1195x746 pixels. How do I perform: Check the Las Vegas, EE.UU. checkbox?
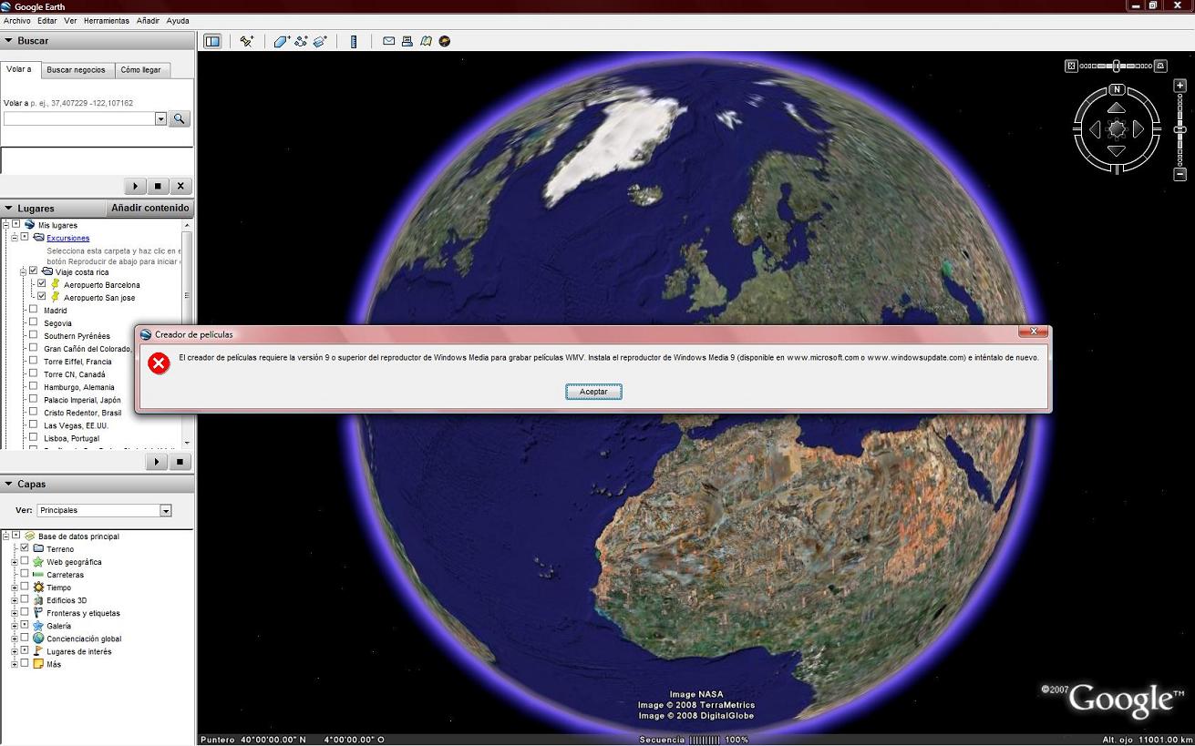34,424
